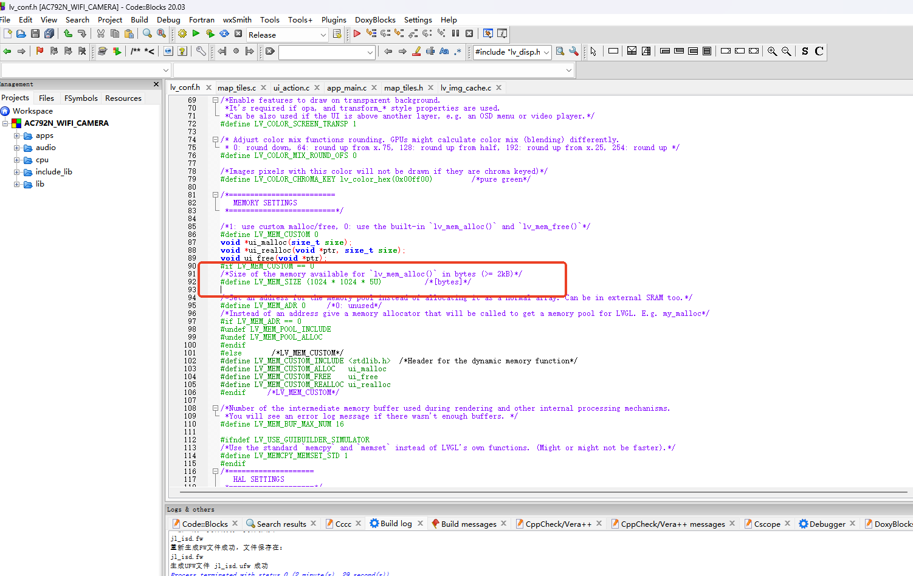Jump back with the green left arrow

[7, 52]
